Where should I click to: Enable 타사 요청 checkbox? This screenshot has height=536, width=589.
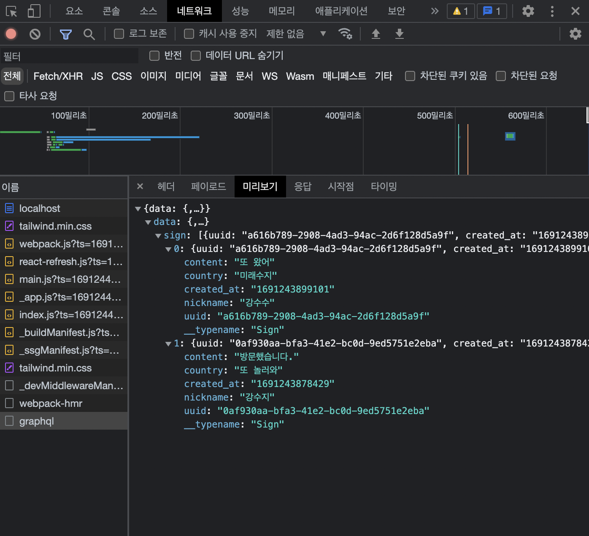9,96
